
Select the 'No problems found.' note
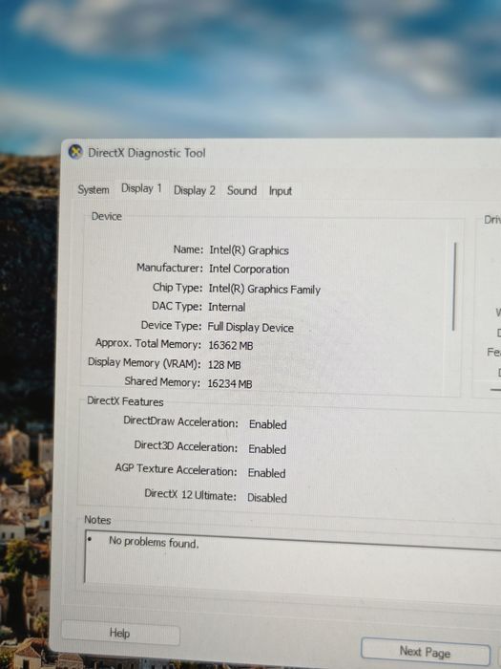(x=154, y=542)
